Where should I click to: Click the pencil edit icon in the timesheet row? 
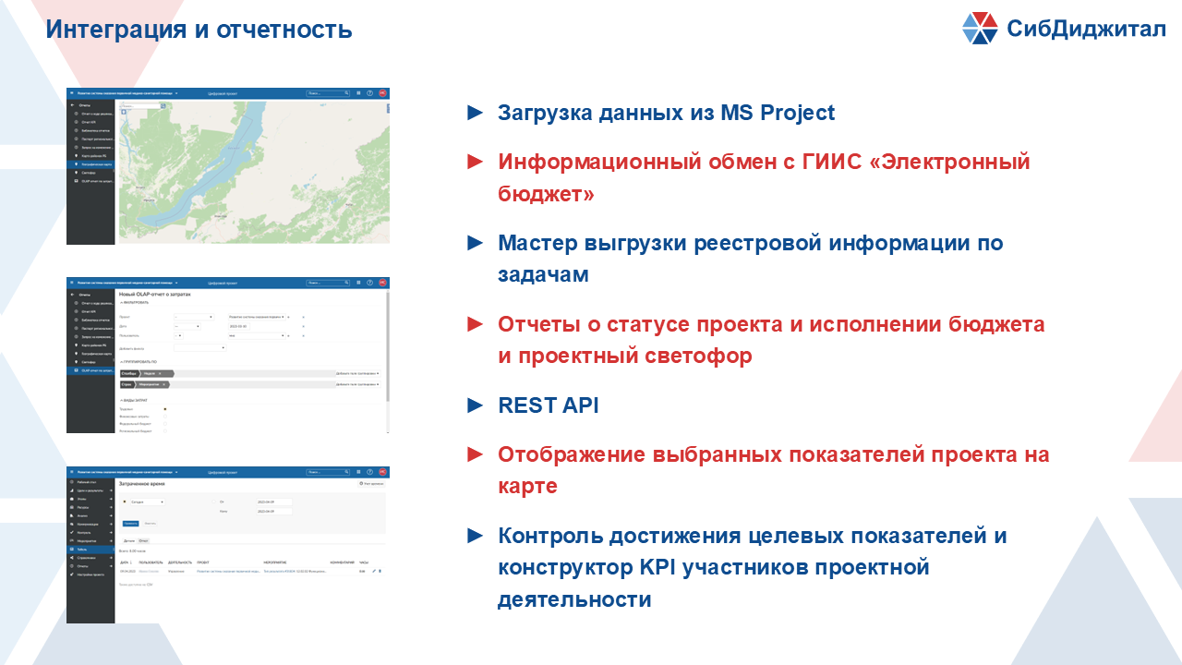(374, 571)
